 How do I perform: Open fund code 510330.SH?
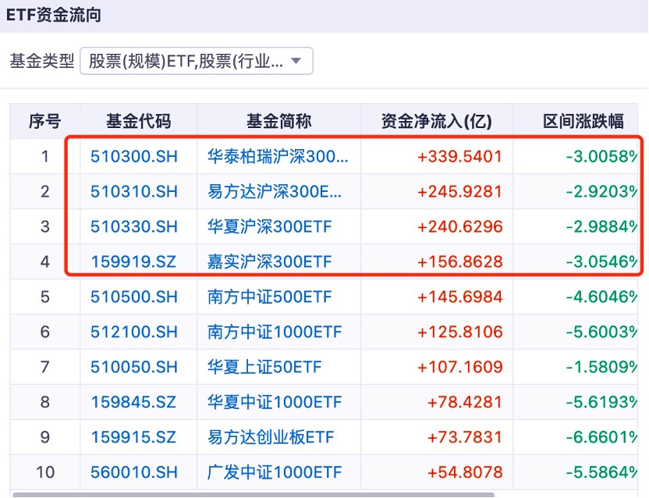[134, 226]
